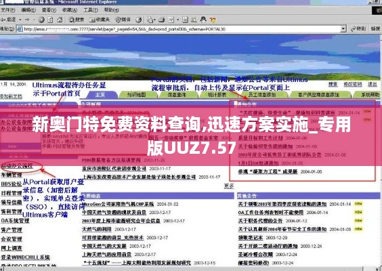The image size is (382, 271).
Task: Print the page using printer icon
Action: (161, 20)
